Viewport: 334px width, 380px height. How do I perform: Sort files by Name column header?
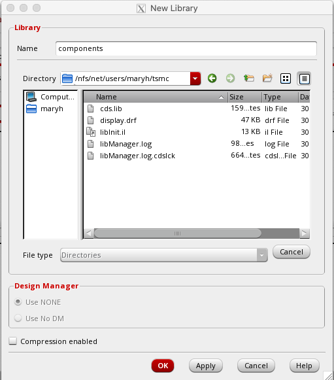pos(156,97)
